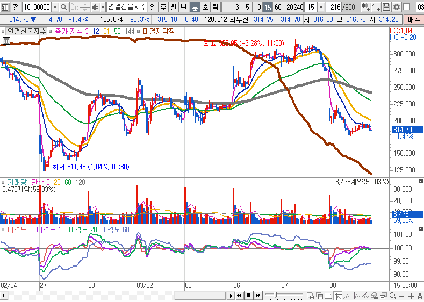This screenshot has width=424, height=302.
Task: Open the chart settings gear icon
Action: tap(396, 8)
